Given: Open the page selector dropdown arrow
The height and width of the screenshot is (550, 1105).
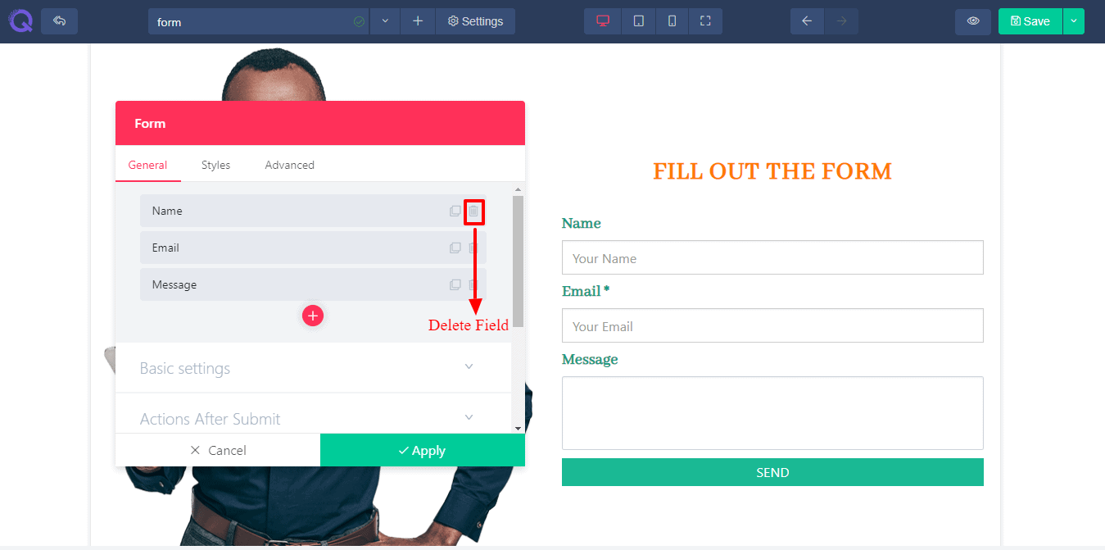Looking at the screenshot, I should (x=385, y=21).
